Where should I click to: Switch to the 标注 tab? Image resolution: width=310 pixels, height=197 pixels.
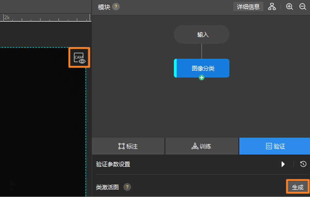point(128,146)
